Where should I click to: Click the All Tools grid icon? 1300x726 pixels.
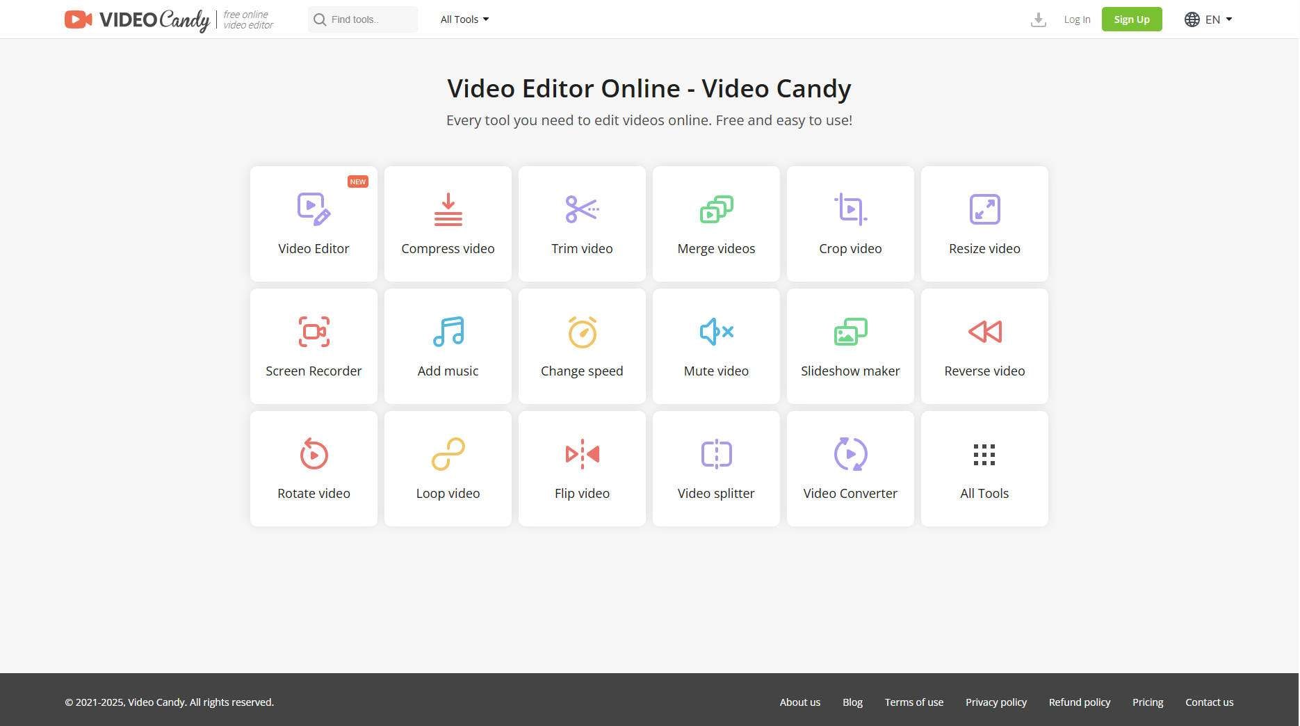[x=984, y=455]
